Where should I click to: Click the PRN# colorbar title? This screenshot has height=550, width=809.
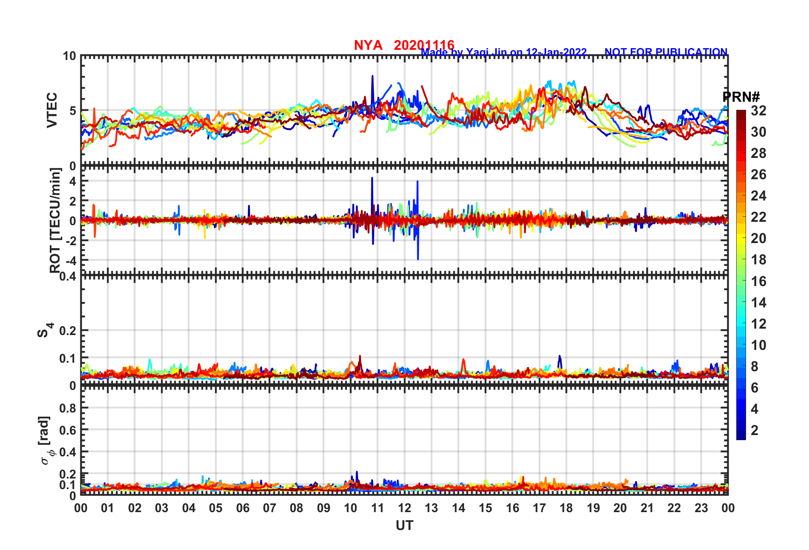pos(741,97)
